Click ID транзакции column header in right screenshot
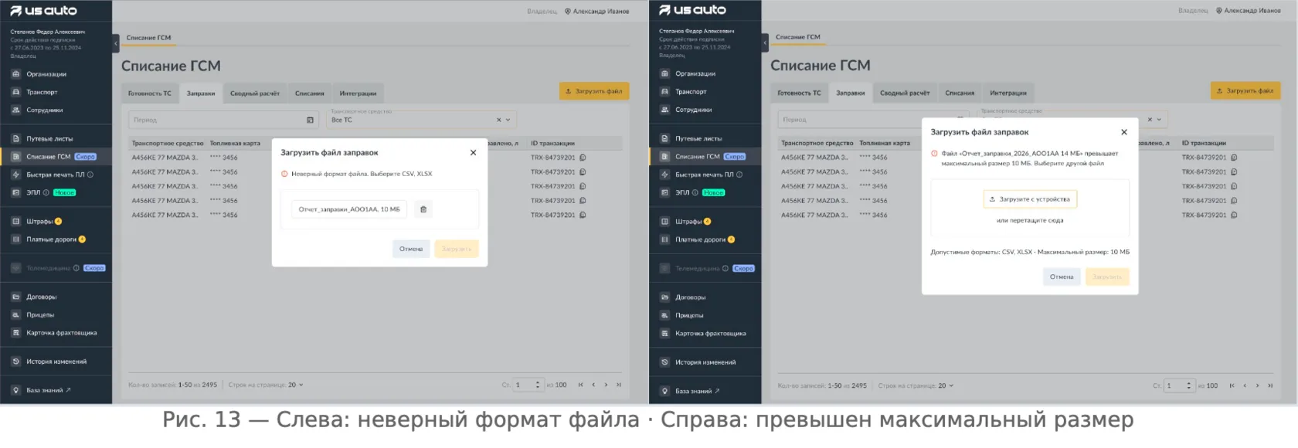The image size is (1298, 448). 1204,143
